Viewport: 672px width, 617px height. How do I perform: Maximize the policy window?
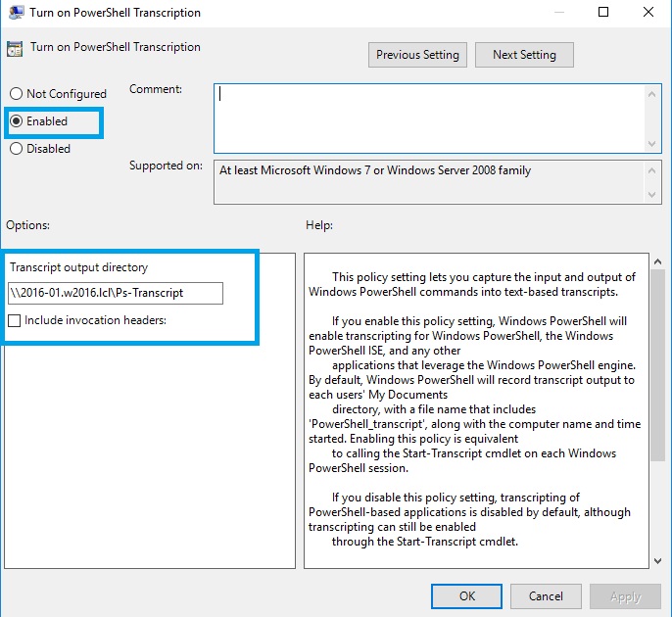[x=603, y=12]
